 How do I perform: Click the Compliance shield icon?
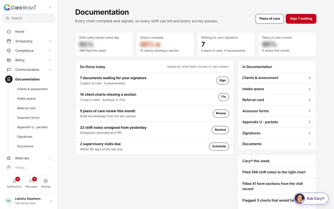click(9, 50)
